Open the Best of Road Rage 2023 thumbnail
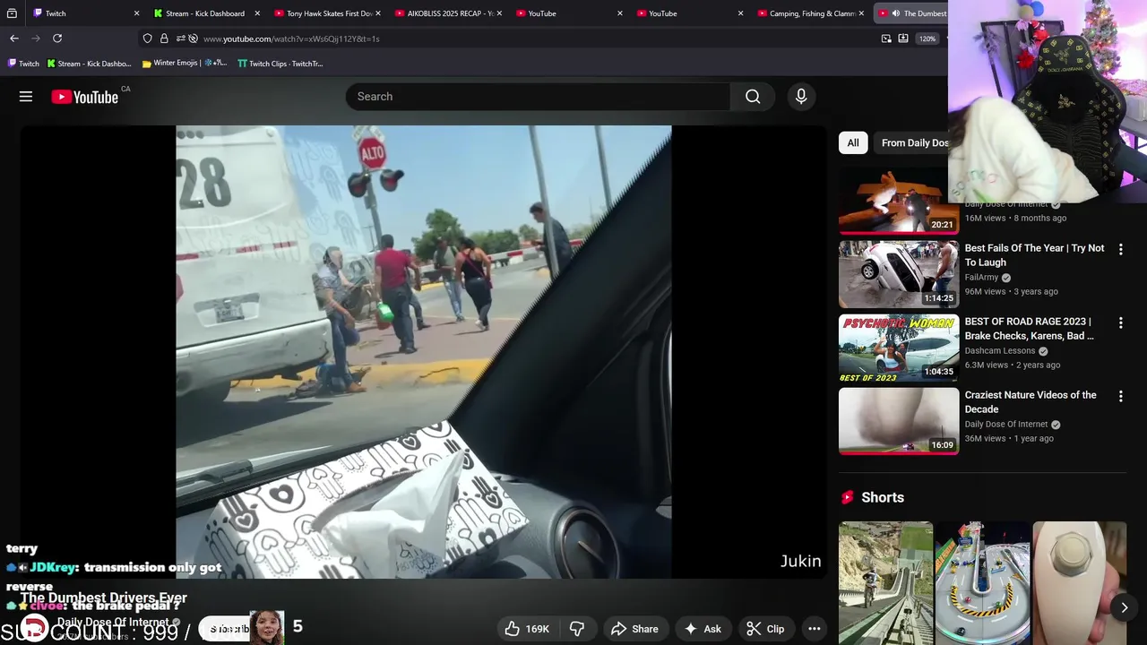Viewport: 1147px width, 645px height. click(899, 348)
